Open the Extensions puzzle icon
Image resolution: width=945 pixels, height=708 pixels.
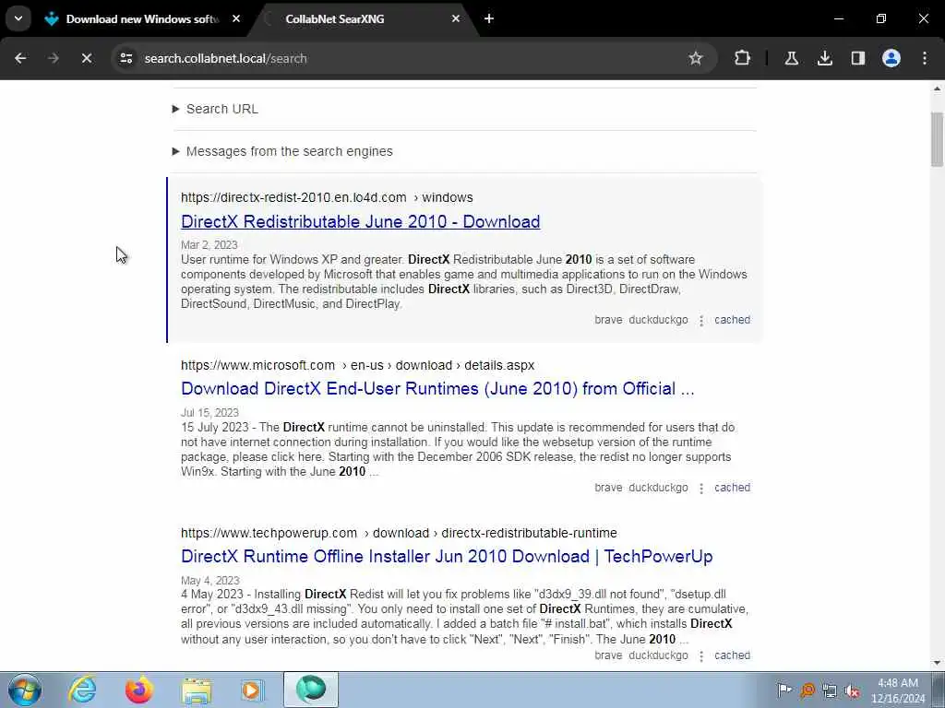[743, 58]
